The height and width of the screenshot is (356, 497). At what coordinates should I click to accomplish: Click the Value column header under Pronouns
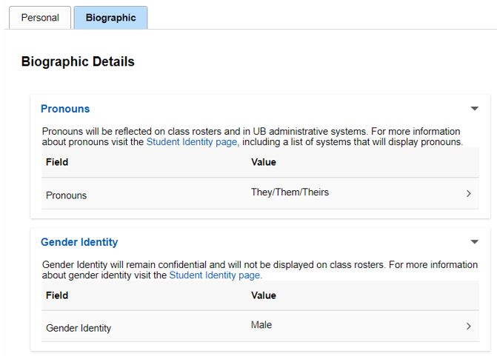[264, 162]
